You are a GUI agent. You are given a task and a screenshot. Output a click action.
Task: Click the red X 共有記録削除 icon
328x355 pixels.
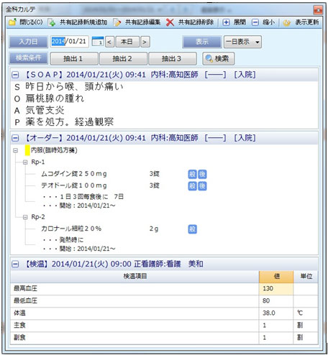[x=170, y=23]
